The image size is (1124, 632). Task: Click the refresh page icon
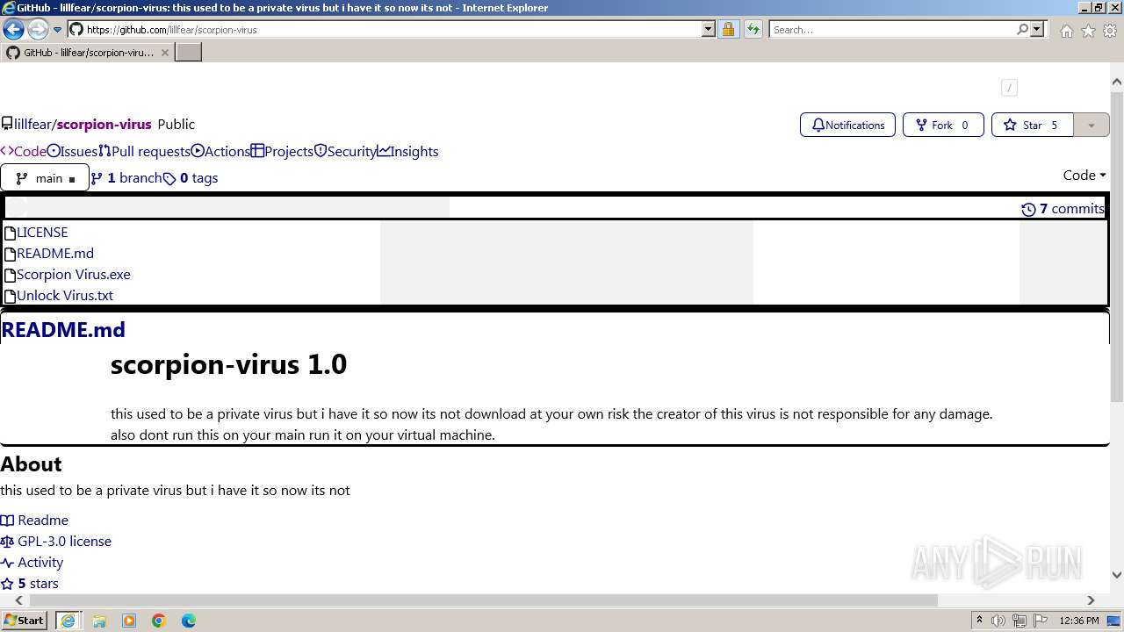click(753, 29)
